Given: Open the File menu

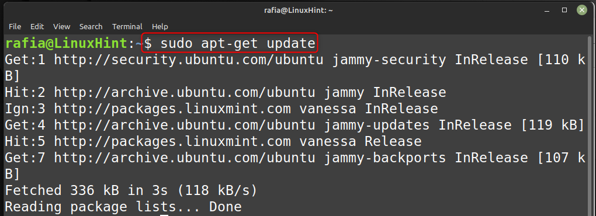Looking at the screenshot, I should coord(15,27).
